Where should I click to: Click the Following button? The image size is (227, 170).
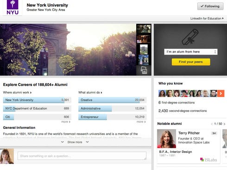tap(210, 6)
